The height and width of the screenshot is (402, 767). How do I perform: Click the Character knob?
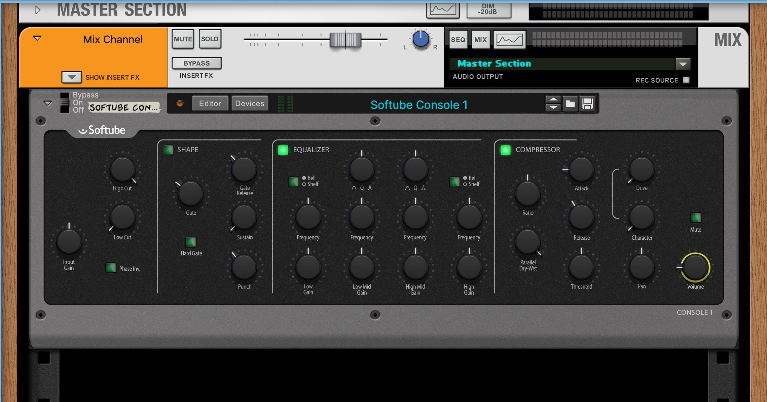pyautogui.click(x=642, y=218)
